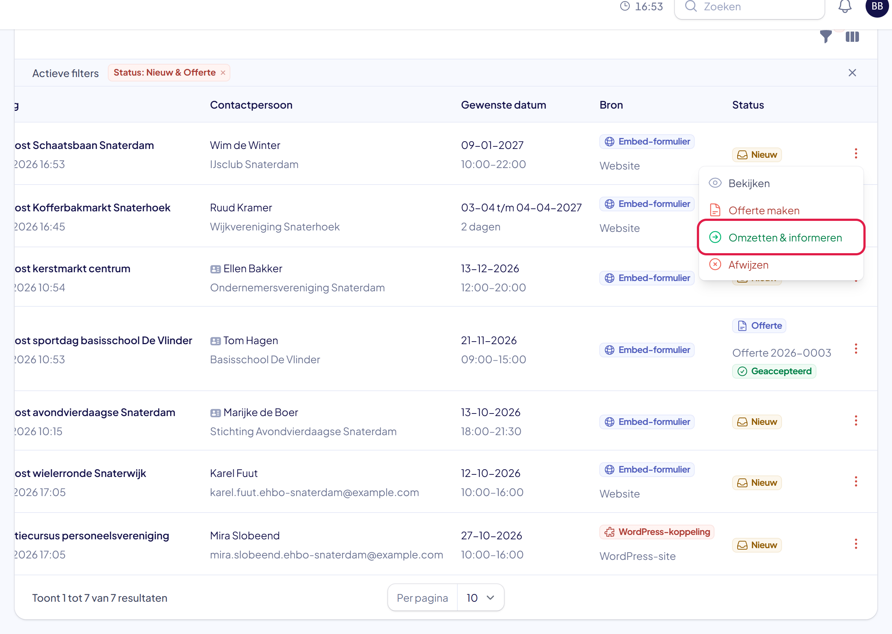Choose Offerte maken from the menu
Image resolution: width=892 pixels, height=634 pixels.
pos(781,211)
